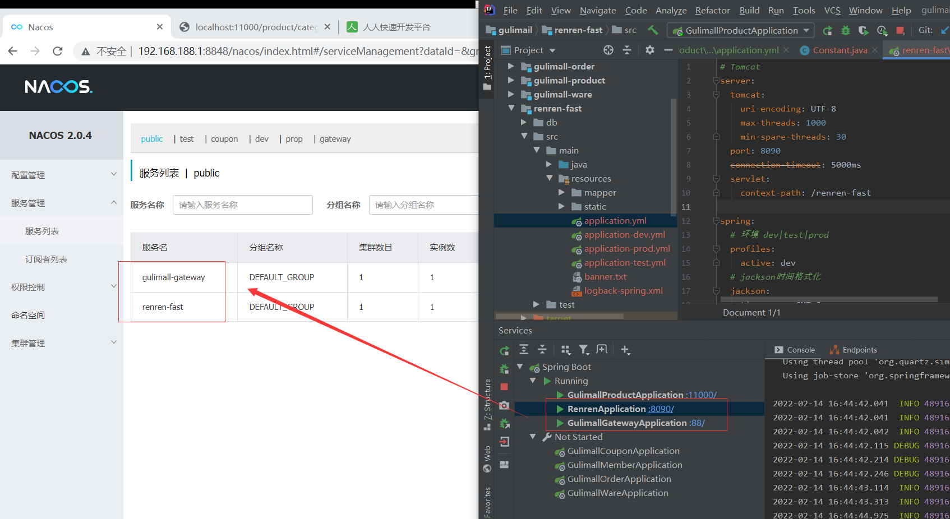Image resolution: width=950 pixels, height=519 pixels.
Task: Select the gateway namespace in Nacos
Action: pos(335,139)
